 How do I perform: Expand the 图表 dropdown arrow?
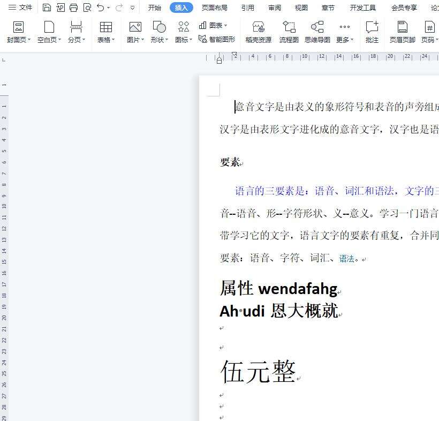[x=225, y=26]
